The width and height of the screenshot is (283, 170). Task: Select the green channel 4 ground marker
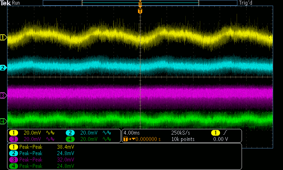click(3, 121)
